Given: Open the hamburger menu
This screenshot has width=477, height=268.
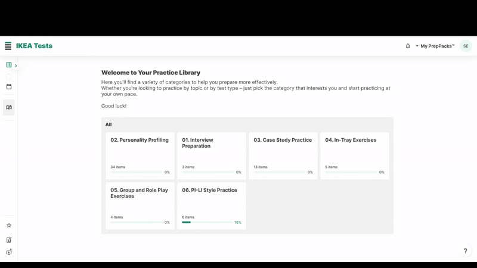Looking at the screenshot, I should point(8,46).
